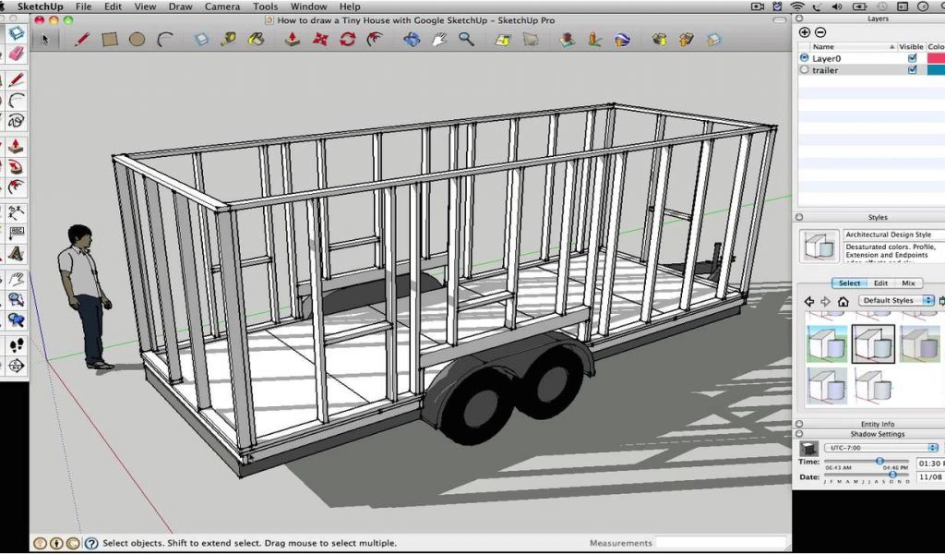Screen dimensions: 945x554
Task: Activate the Arc drawing tool
Action: click(165, 39)
